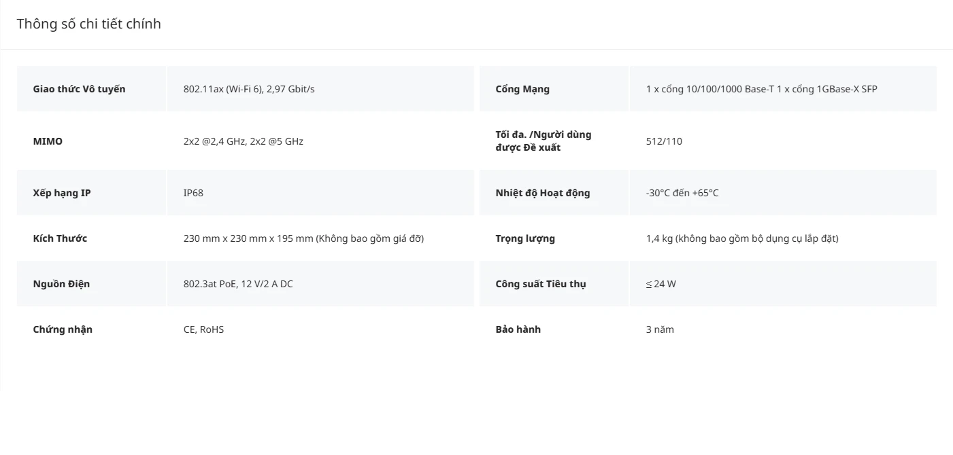
Task: Select the 'Nguồn Điện' label
Action: (61, 284)
